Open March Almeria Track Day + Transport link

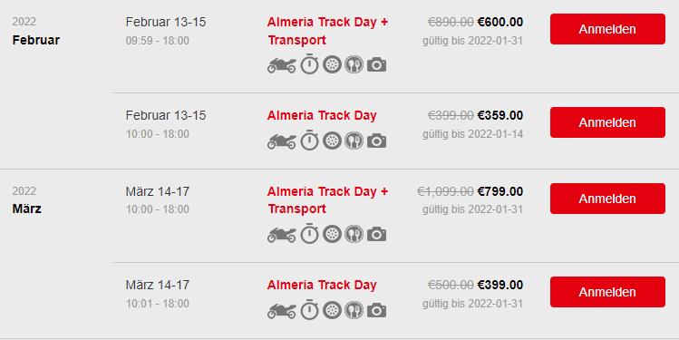(327, 200)
